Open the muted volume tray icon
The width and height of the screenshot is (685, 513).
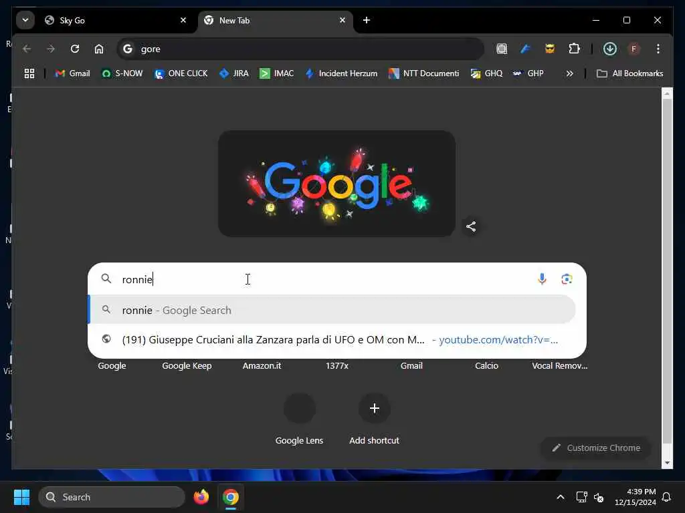pos(599,497)
